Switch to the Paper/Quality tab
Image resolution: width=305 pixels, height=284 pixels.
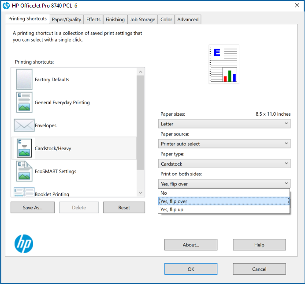tap(67, 19)
